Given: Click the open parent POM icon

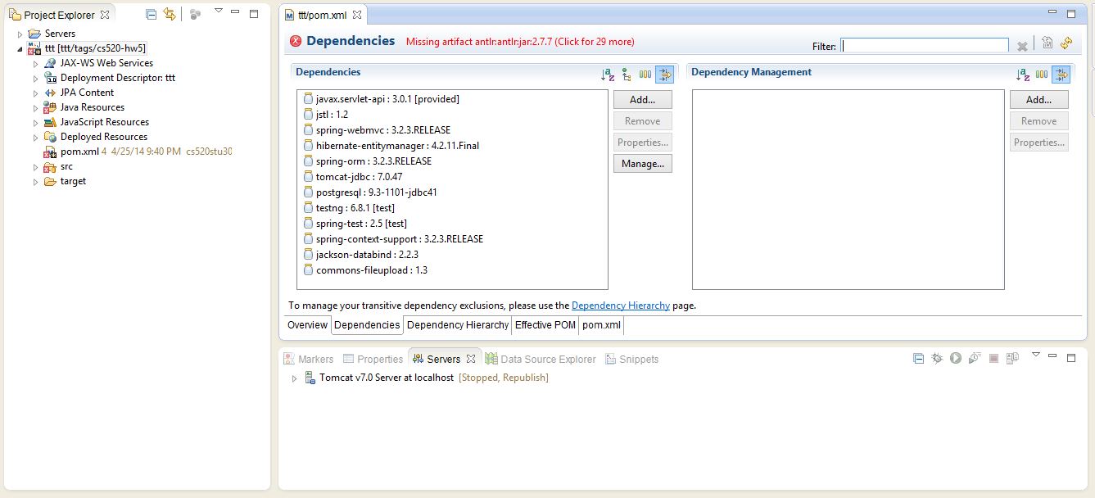Looking at the screenshot, I should [x=1047, y=43].
